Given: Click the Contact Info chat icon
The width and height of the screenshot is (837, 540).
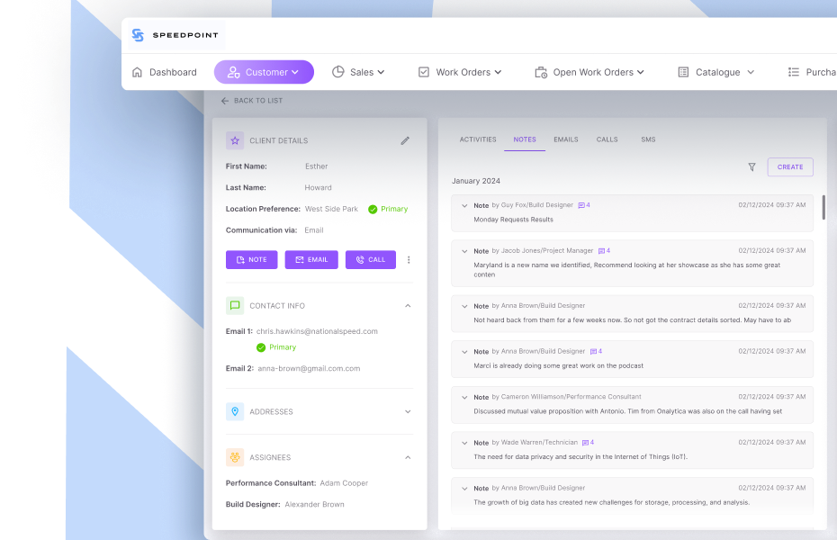Looking at the screenshot, I should [235, 306].
